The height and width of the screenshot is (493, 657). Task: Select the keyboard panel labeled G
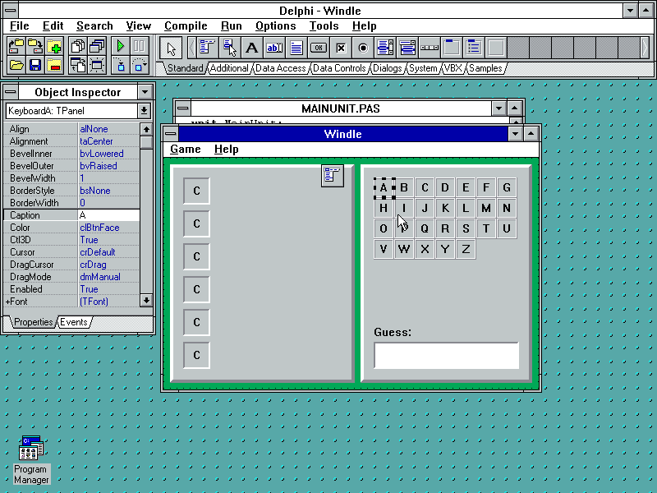507,187
